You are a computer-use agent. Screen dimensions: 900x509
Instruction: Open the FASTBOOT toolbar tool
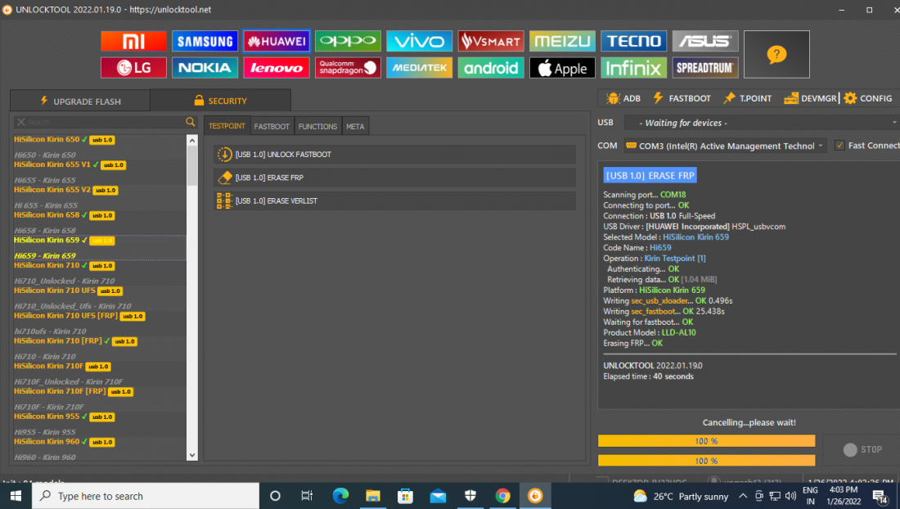point(682,99)
